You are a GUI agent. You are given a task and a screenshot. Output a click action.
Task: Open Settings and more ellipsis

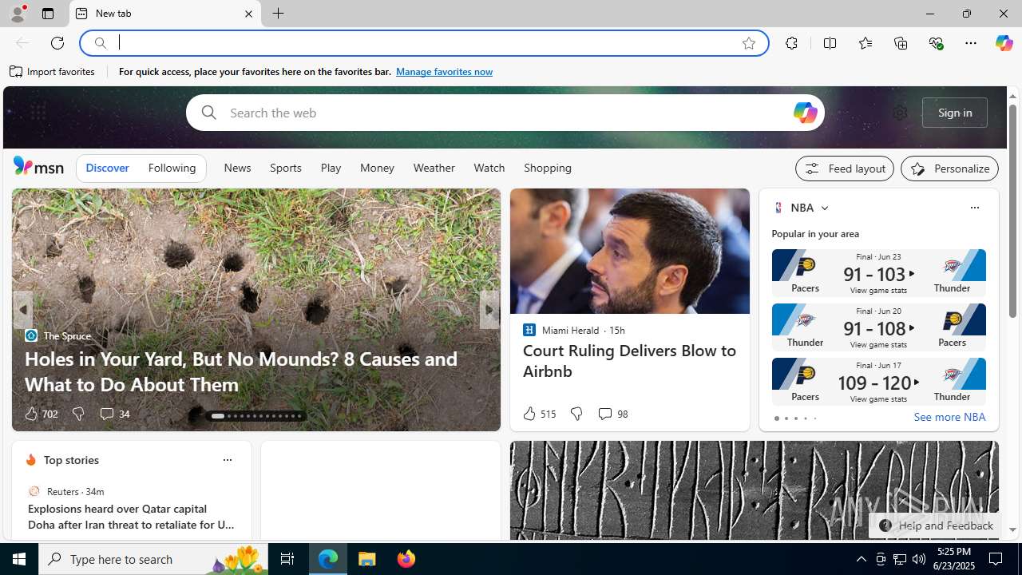[x=971, y=43]
